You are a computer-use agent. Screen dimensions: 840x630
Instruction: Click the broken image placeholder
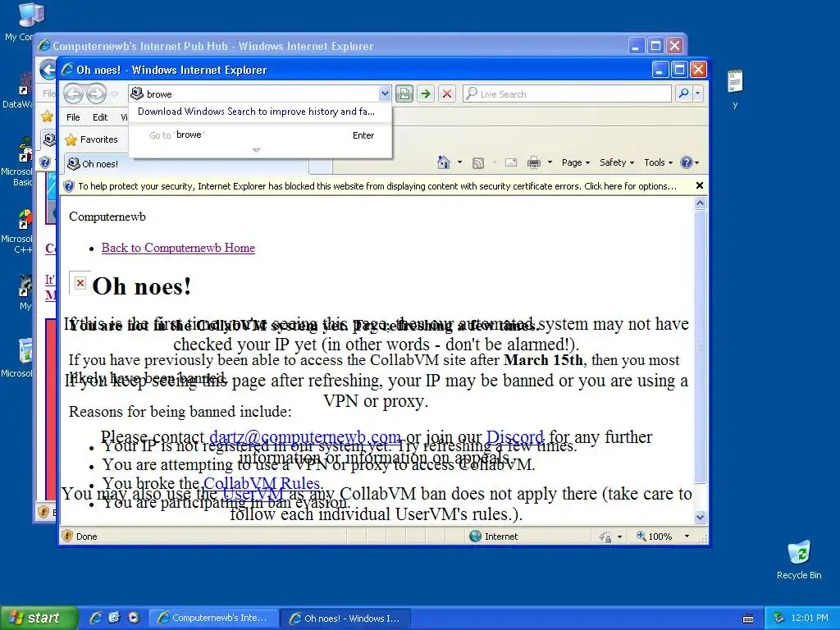pyautogui.click(x=80, y=283)
